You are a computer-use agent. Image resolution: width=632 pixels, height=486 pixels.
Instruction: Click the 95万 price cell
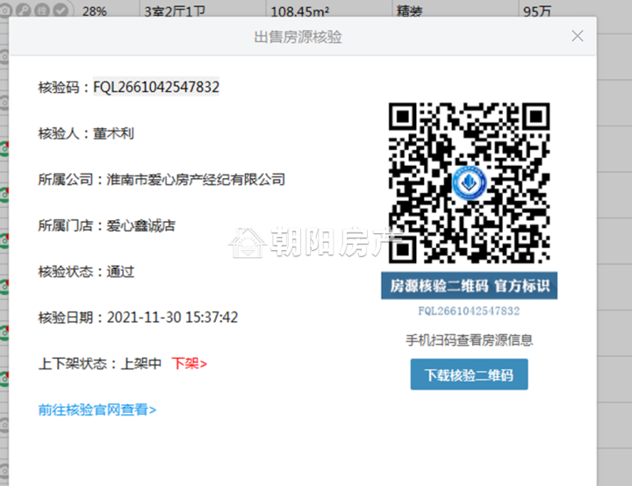536,11
